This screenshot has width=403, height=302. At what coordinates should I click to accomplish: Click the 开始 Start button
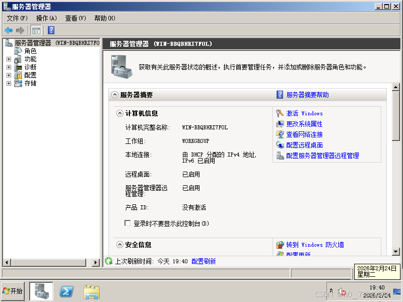pos(13,291)
